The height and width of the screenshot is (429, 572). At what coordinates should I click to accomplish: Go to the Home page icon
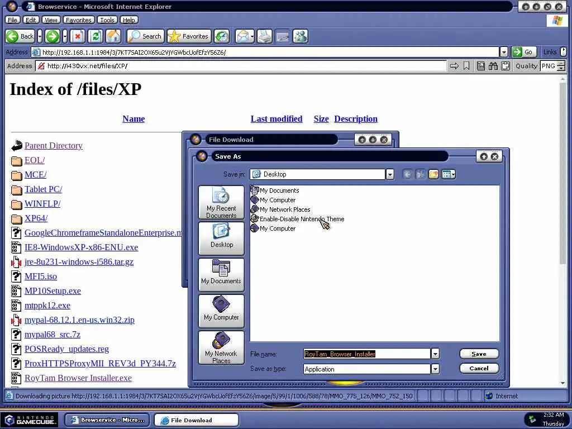pyautogui.click(x=113, y=36)
